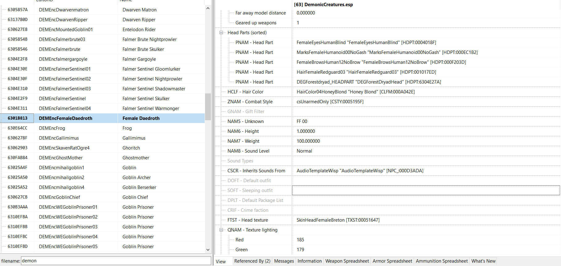Click the filename filter input field
Viewport: 561px width, 266px height.
[x=116, y=261]
